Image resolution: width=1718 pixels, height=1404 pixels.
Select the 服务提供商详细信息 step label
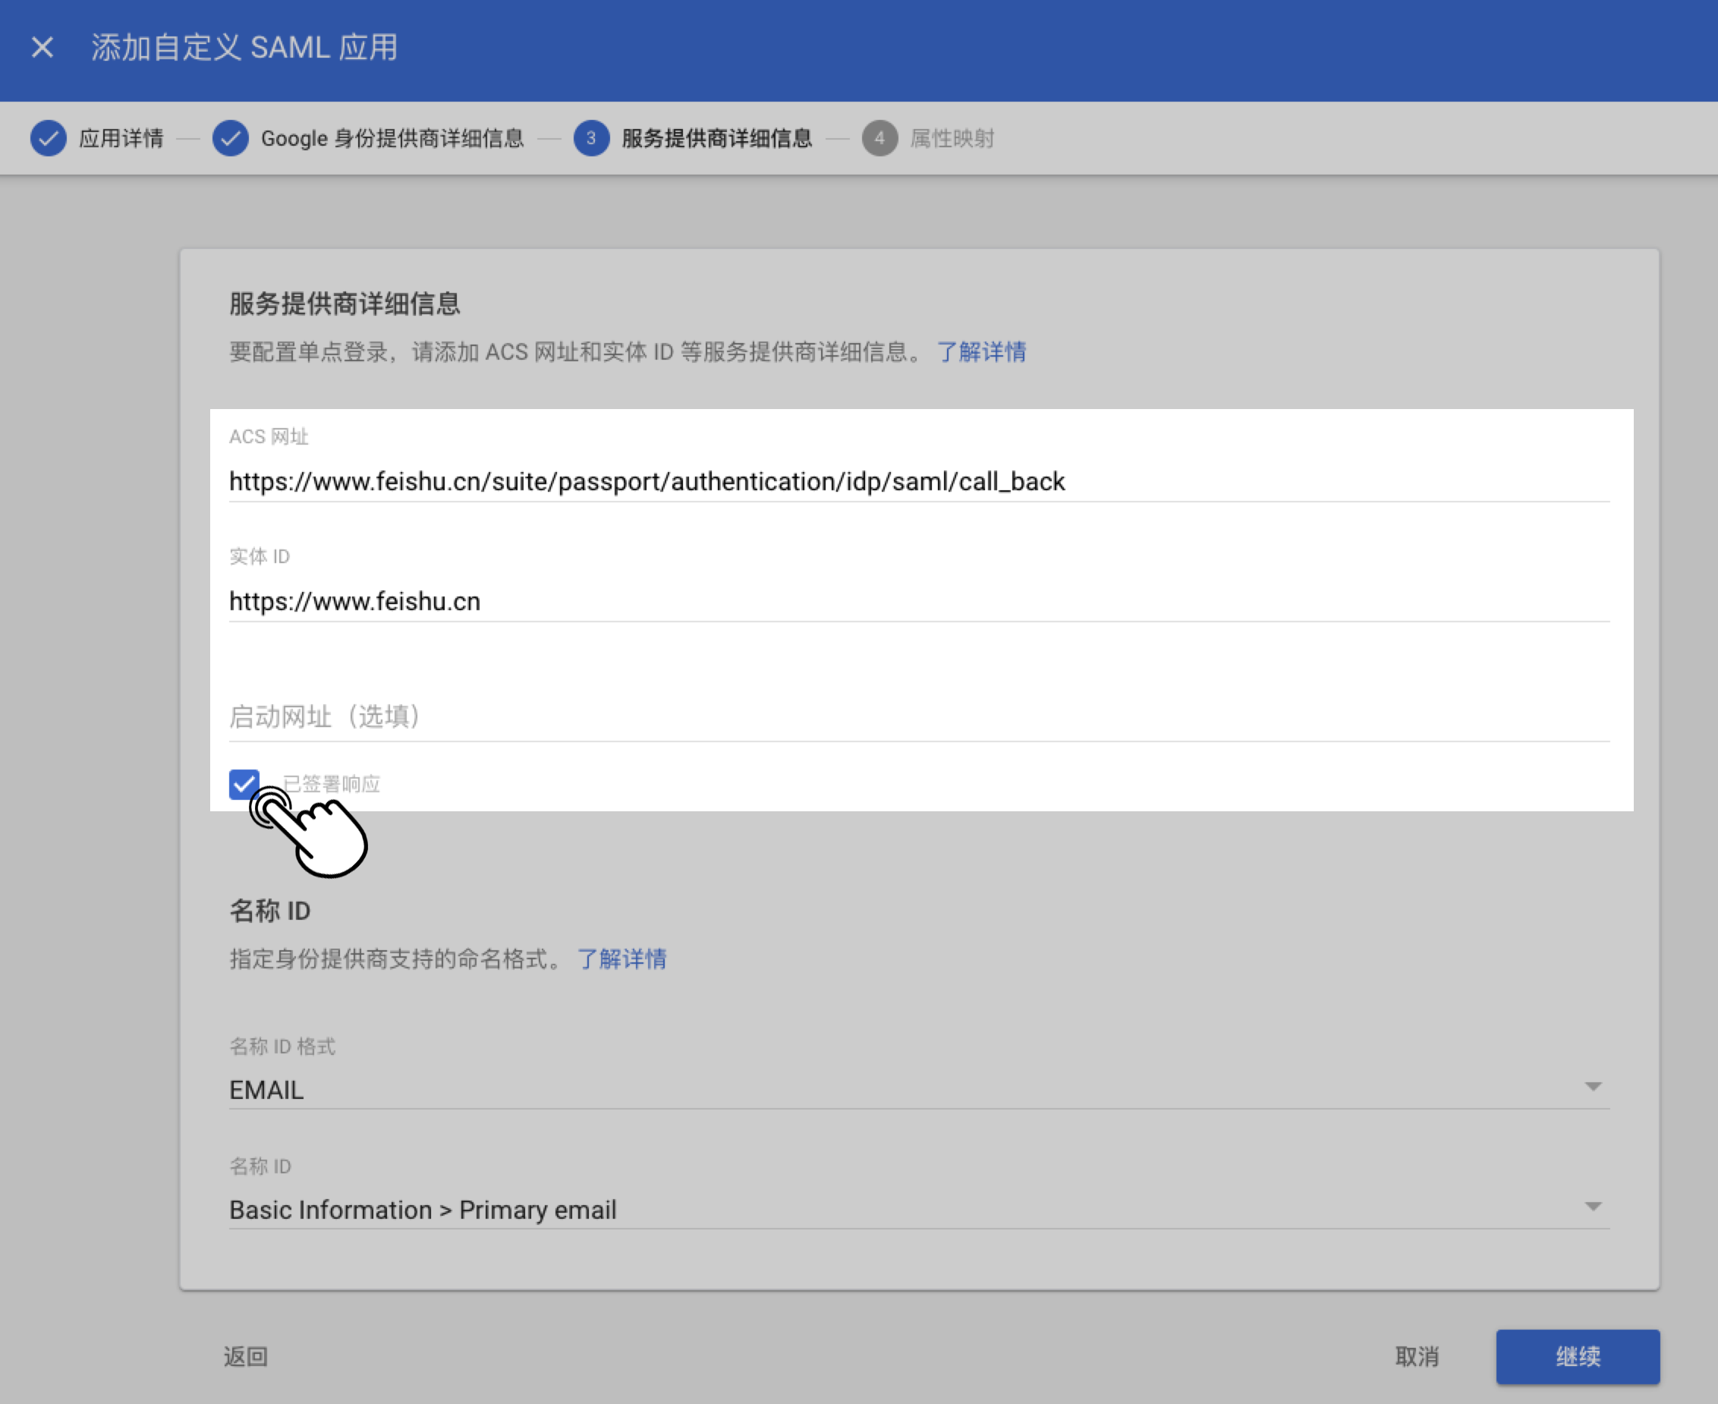point(717,138)
